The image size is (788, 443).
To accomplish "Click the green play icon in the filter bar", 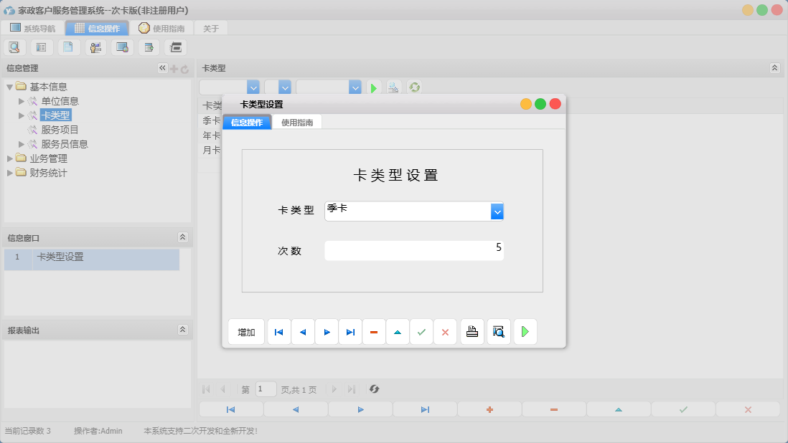I will [x=374, y=87].
